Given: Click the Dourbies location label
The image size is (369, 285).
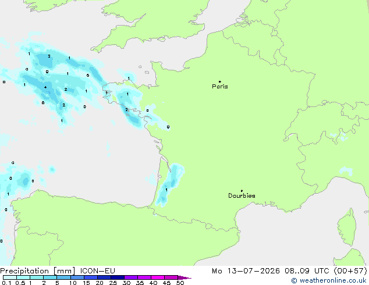Looking at the screenshot, I should [242, 195].
